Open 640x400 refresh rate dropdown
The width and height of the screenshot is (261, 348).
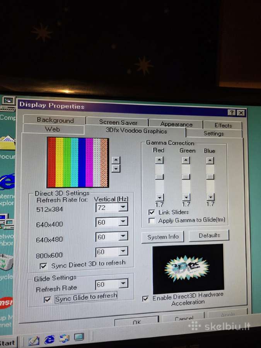click(x=123, y=222)
